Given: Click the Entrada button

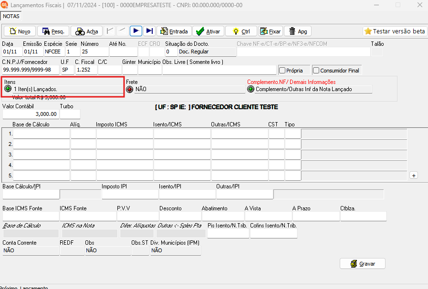Looking at the screenshot, I should 174,31.
